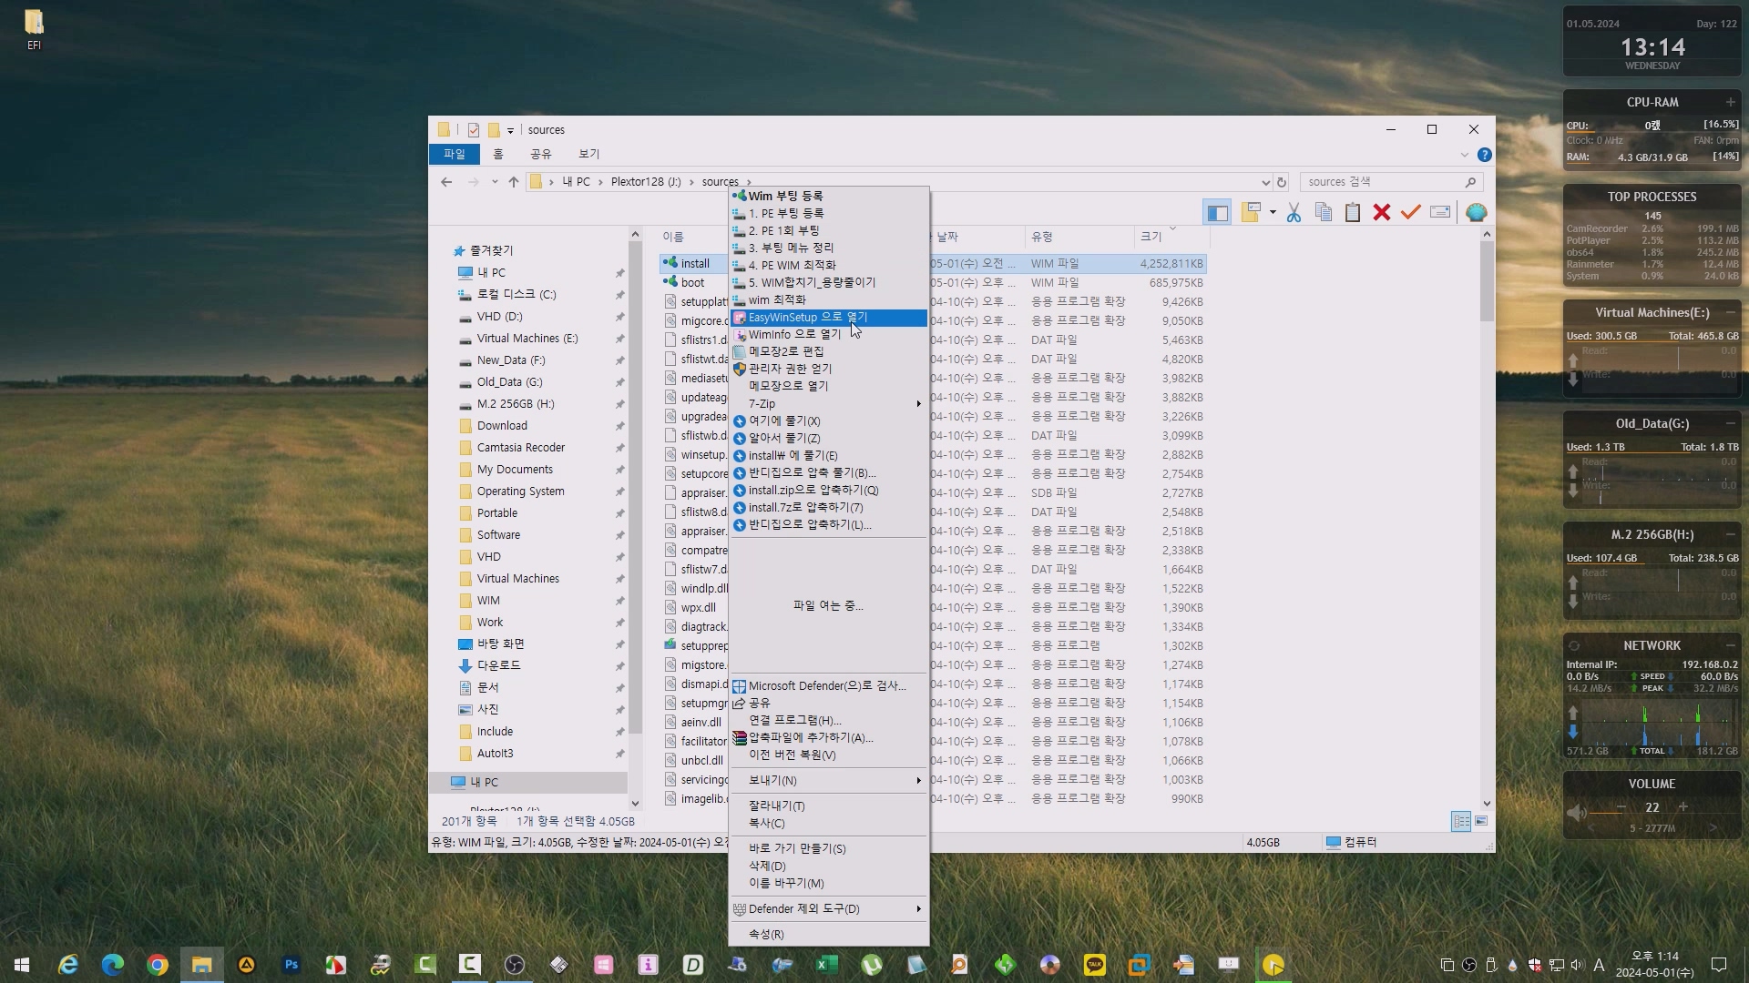Select 'WimInfo 으로 열기' context menu entry
1749x983 pixels.
[794, 334]
